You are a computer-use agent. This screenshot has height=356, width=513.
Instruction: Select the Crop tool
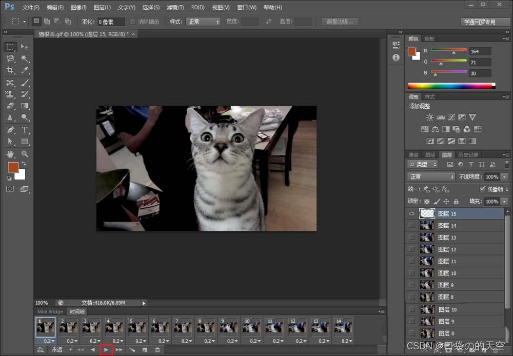[x=10, y=70]
